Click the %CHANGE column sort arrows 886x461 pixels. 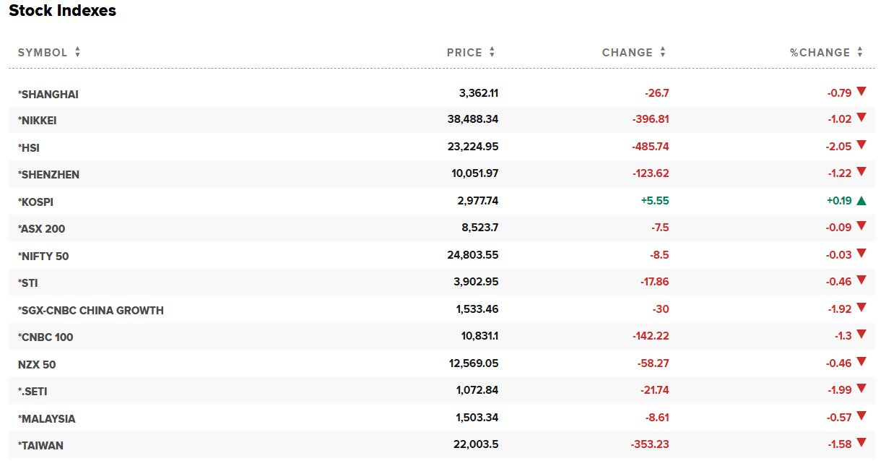point(859,52)
